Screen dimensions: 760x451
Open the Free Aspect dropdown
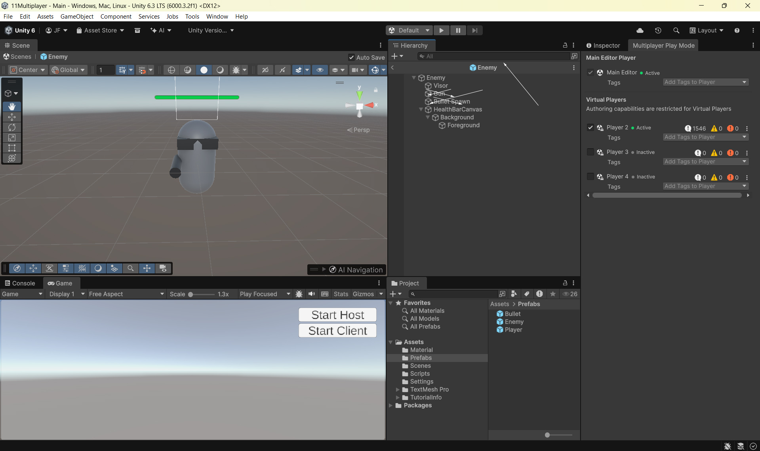click(126, 294)
